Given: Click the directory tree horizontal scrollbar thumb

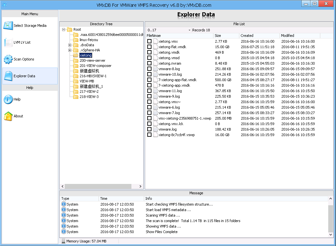Looking at the screenshot, I should point(98,186).
